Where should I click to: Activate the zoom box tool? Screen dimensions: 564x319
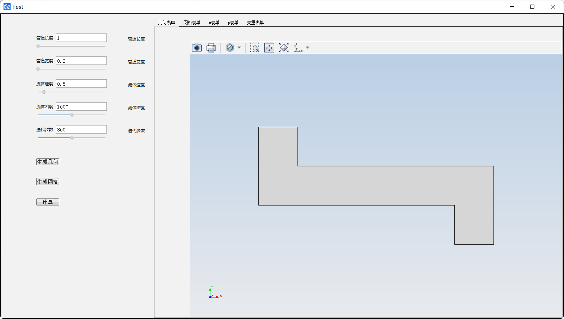point(255,48)
